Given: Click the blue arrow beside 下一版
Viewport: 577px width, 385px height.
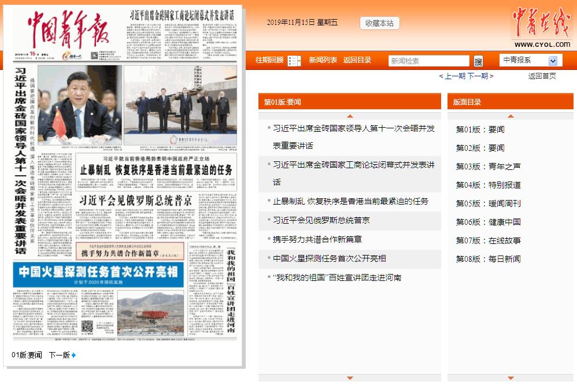Looking at the screenshot, I should pos(73,355).
